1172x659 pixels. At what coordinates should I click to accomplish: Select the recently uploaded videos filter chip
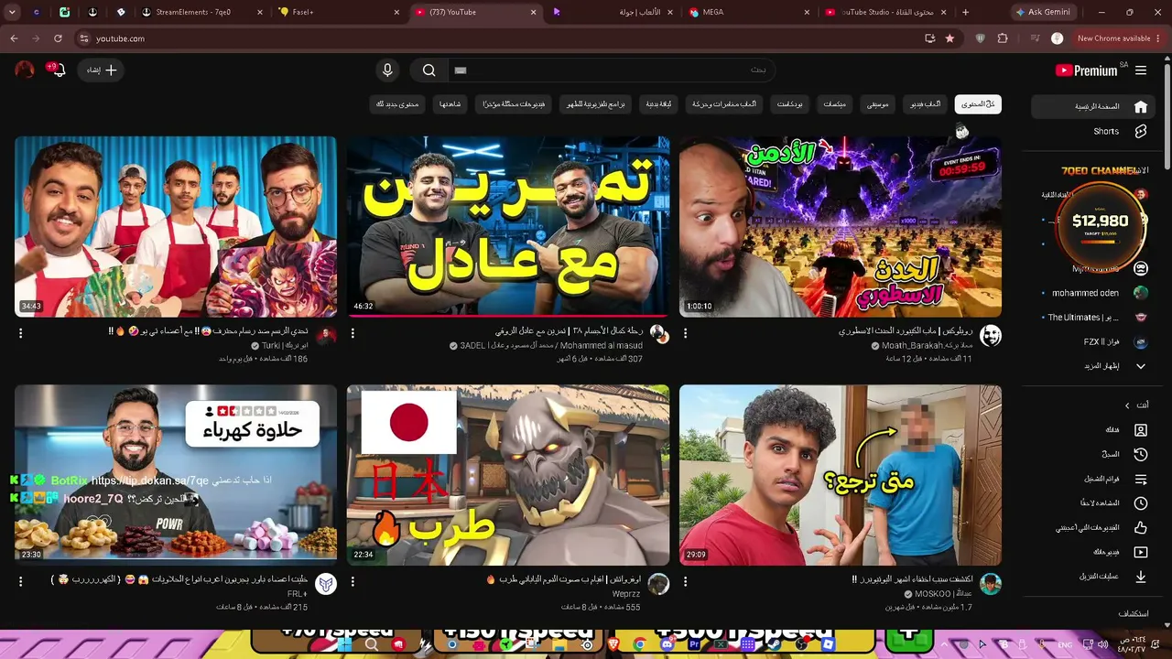coord(515,104)
